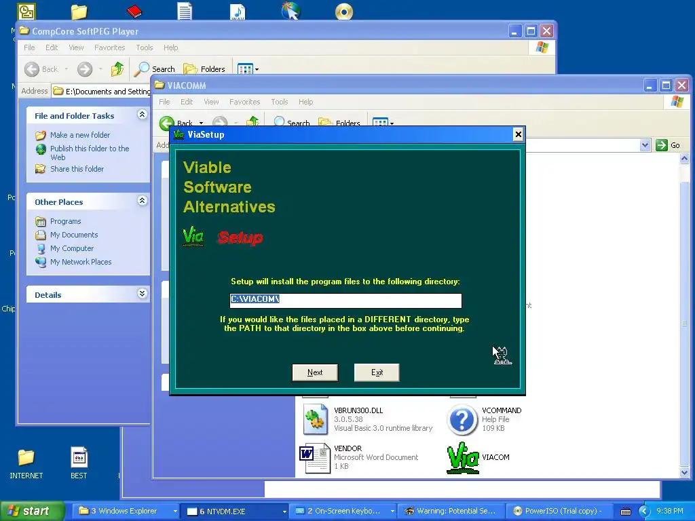Open VCOMMAND help file icon
The image size is (695, 521).
(462, 419)
